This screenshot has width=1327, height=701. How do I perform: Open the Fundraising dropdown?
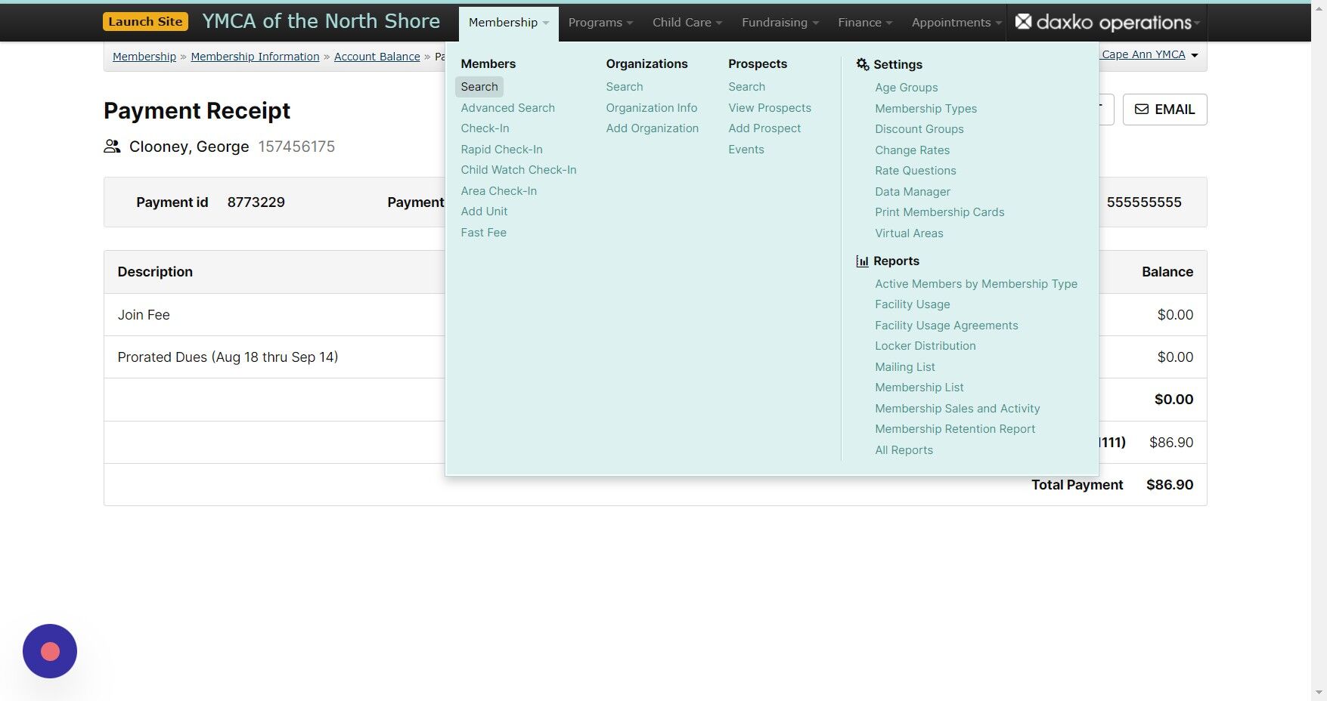pos(780,23)
